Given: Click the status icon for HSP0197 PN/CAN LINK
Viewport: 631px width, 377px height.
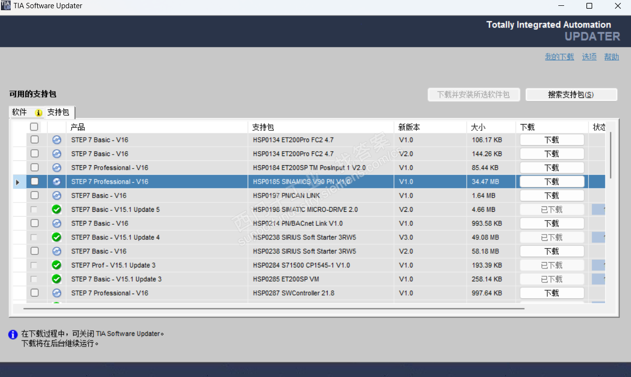Looking at the screenshot, I should coord(57,196).
